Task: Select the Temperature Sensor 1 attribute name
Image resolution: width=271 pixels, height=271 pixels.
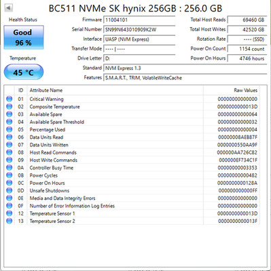Action: 52,213
